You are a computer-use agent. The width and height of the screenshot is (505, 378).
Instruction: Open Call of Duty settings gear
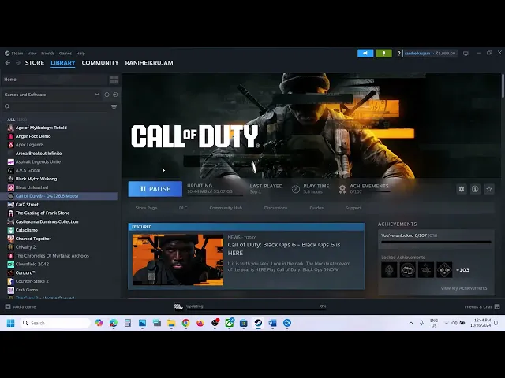coord(462,189)
